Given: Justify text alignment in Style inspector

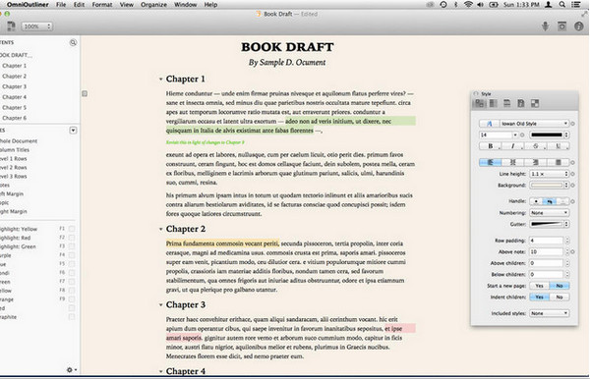Looking at the screenshot, I should point(558,162).
